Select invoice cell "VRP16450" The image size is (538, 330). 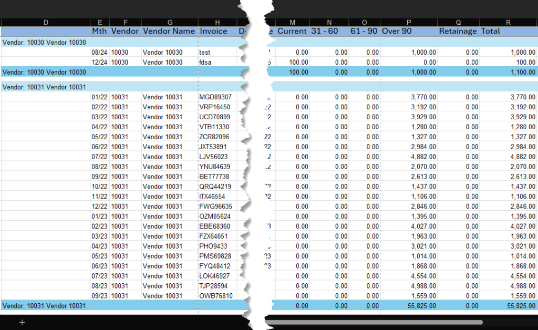point(218,107)
